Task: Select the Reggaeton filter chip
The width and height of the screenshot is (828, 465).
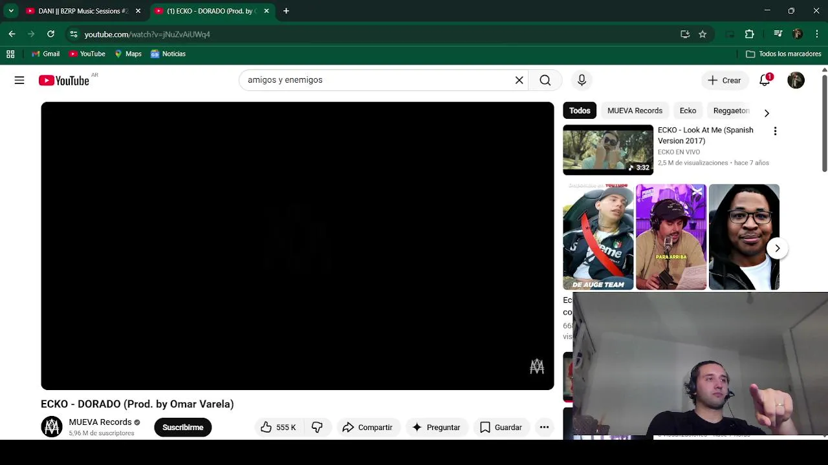Action: (731, 110)
